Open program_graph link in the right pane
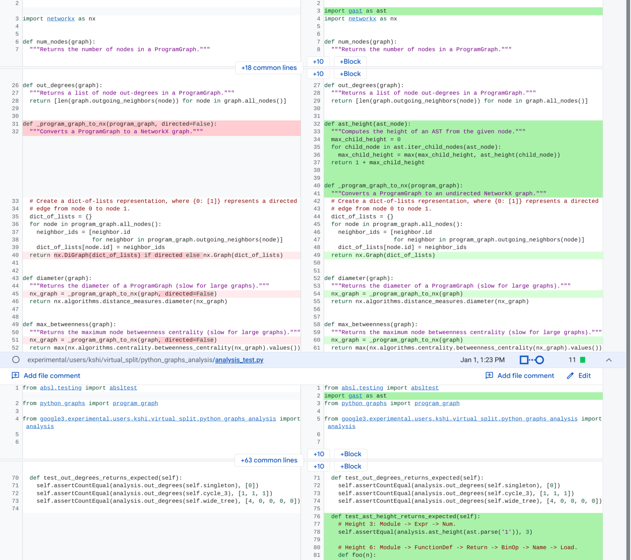The width and height of the screenshot is (631, 560). [437, 403]
